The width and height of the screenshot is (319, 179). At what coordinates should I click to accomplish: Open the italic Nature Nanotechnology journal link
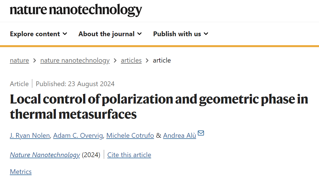point(45,155)
